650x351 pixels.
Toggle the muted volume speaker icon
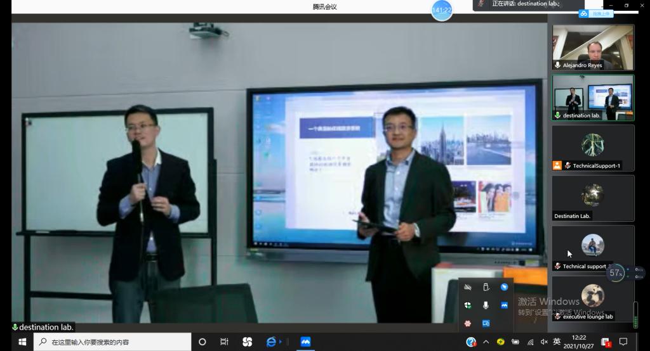pos(543,342)
